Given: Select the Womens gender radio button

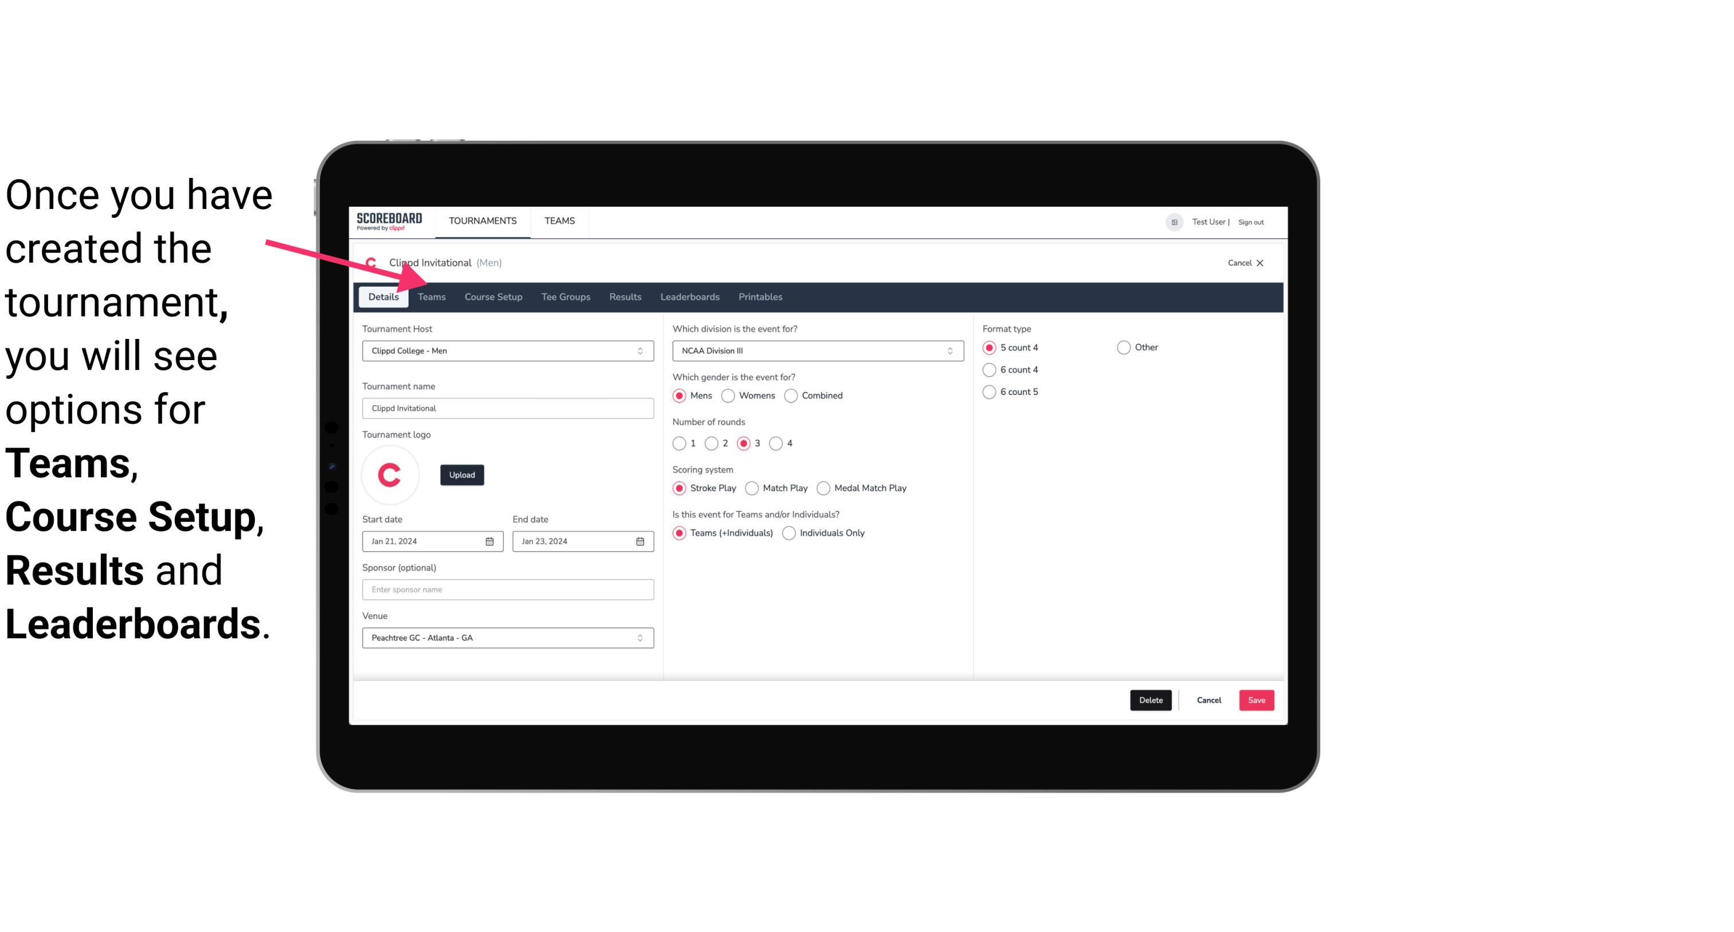Looking at the screenshot, I should tap(729, 395).
